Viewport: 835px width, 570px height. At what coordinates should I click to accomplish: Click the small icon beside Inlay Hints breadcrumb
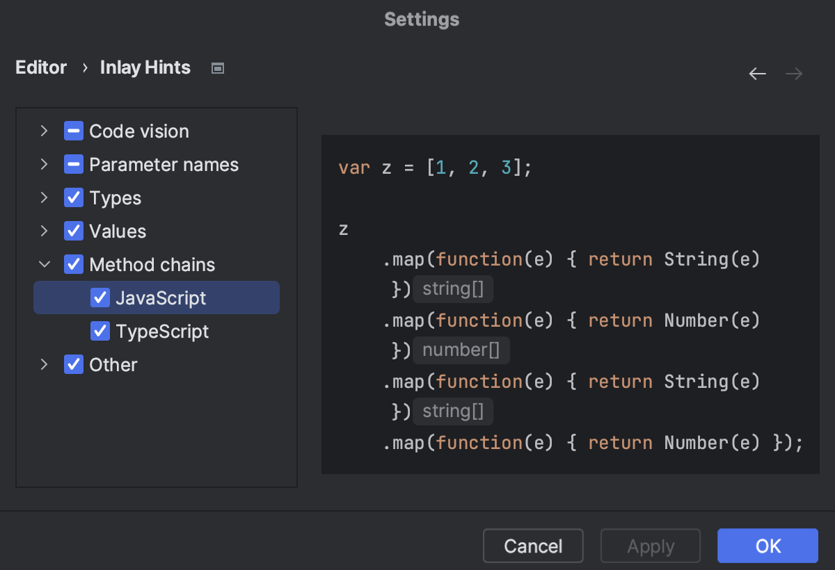click(216, 67)
